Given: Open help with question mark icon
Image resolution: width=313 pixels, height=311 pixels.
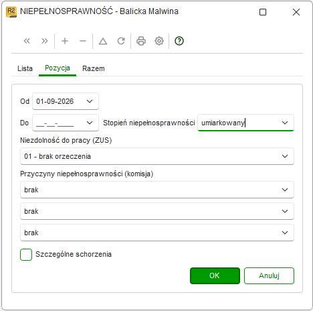Looking at the screenshot, I should (179, 41).
